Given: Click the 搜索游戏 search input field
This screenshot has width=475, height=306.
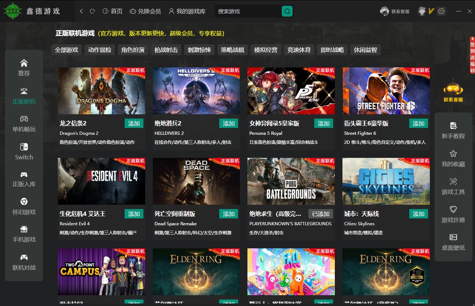Looking at the screenshot, I should tap(248, 12).
